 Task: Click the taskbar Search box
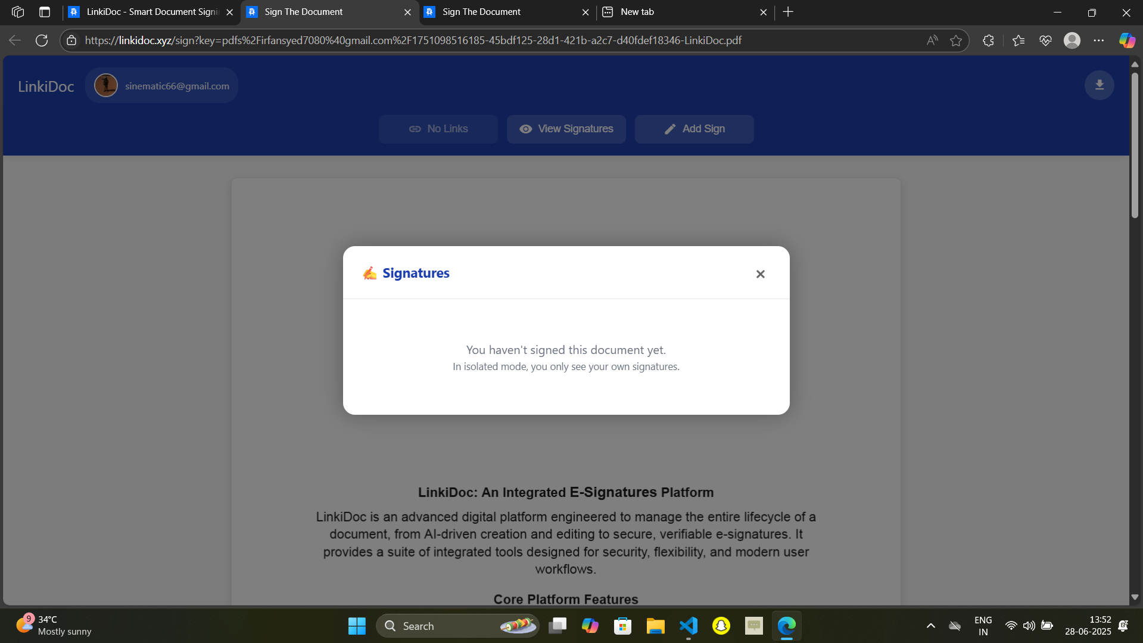point(457,626)
